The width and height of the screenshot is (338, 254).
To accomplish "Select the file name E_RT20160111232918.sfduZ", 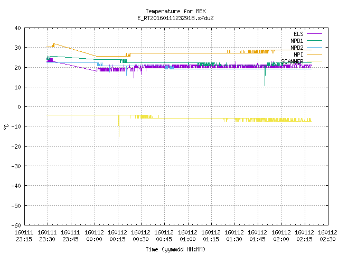I will (175, 18).
